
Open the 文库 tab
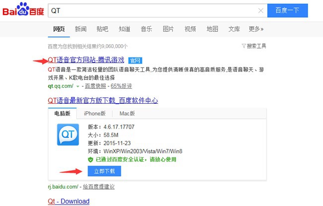pos(234,29)
